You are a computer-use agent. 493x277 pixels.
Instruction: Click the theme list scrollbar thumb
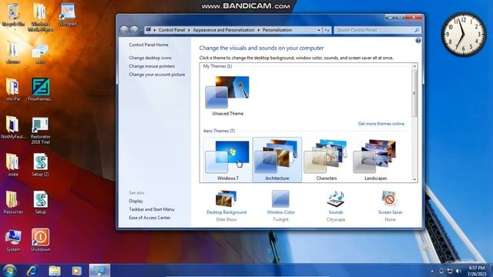click(414, 93)
